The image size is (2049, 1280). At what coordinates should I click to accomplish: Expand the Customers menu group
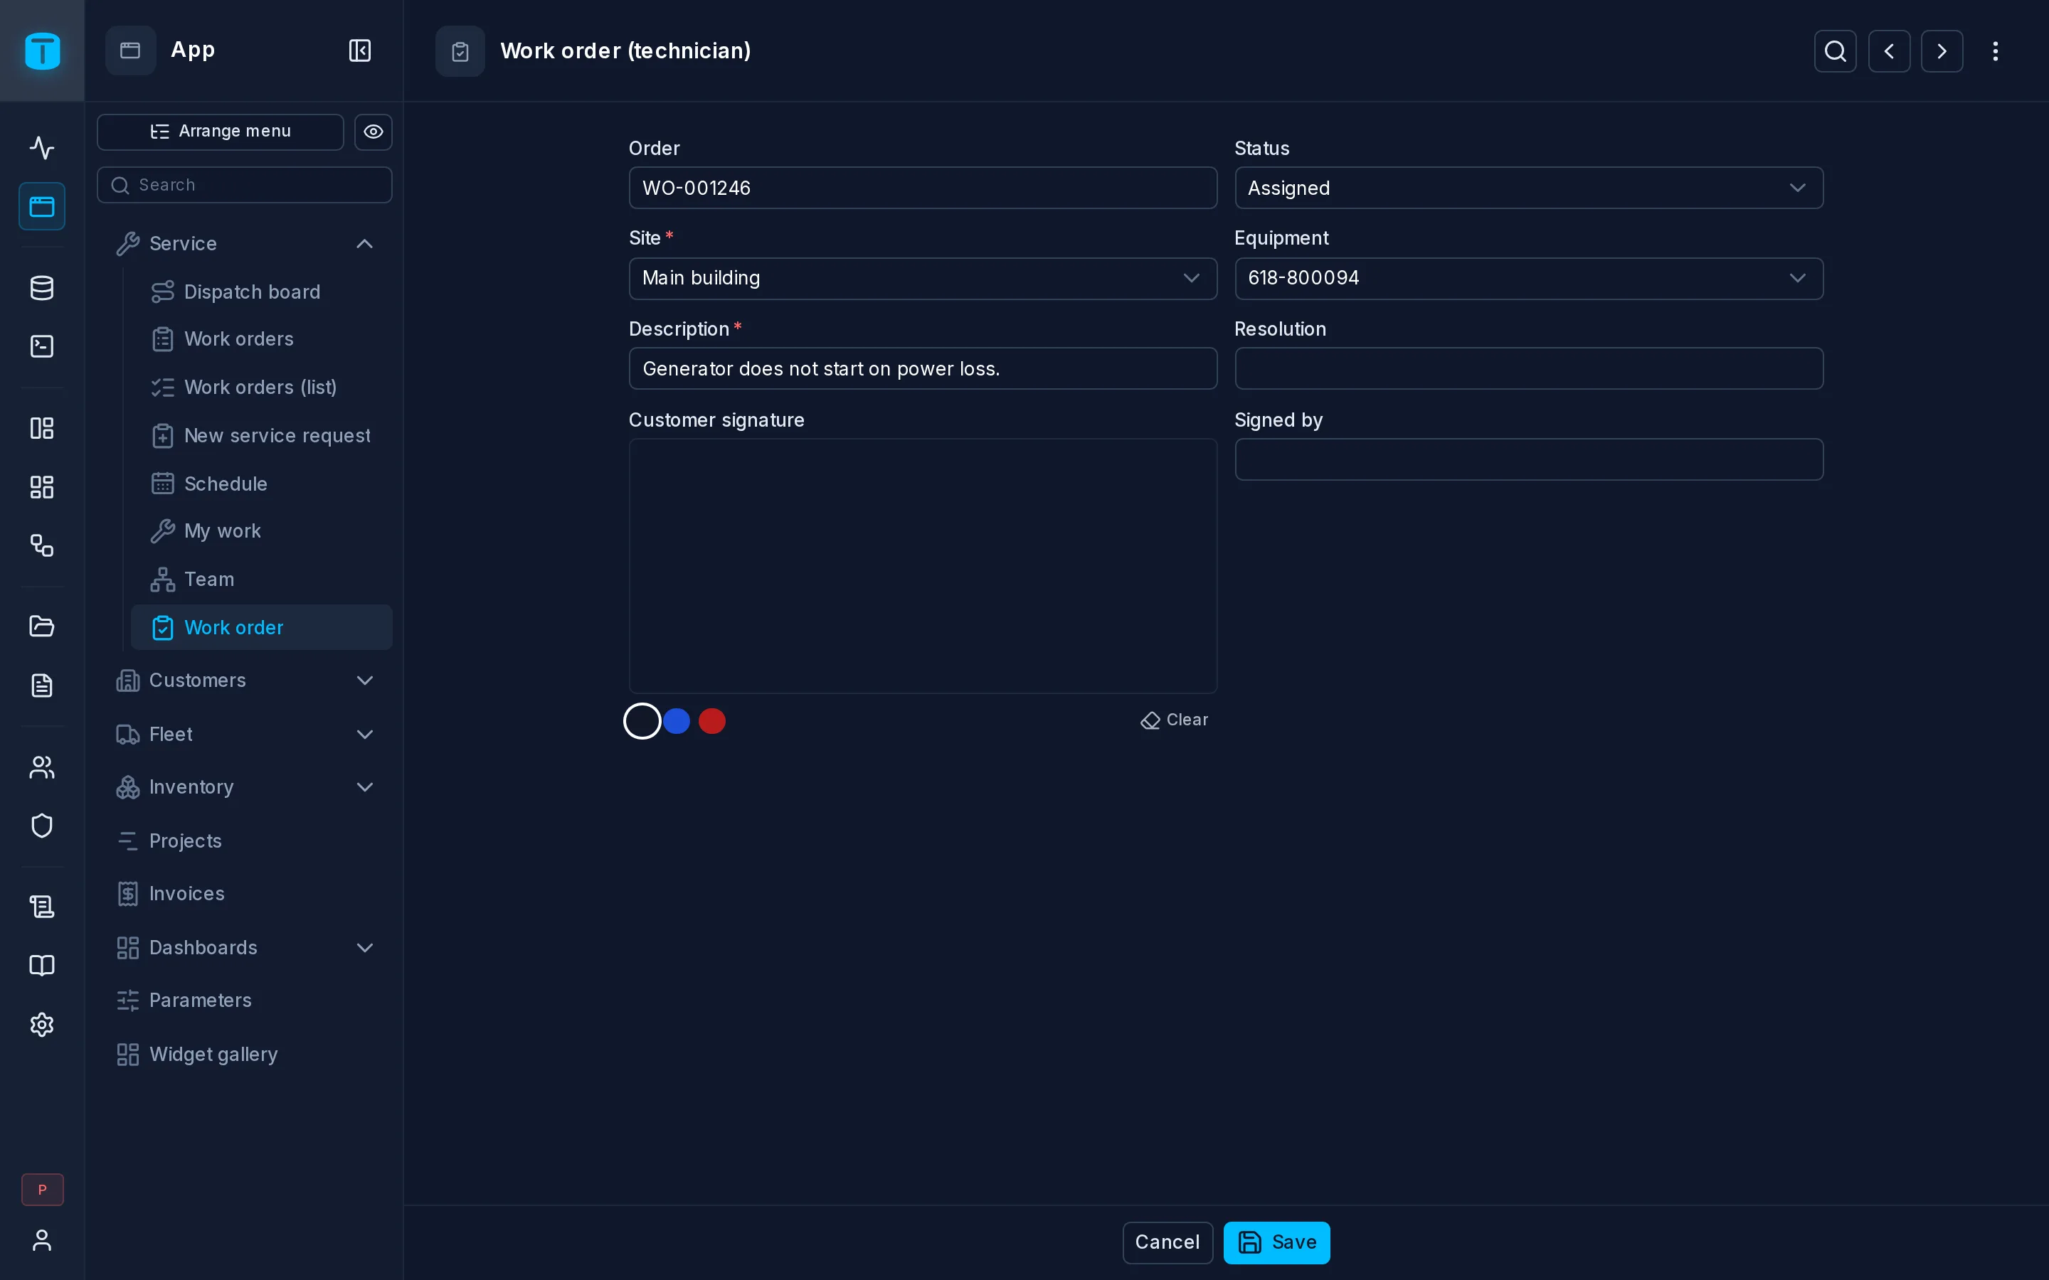click(x=245, y=681)
